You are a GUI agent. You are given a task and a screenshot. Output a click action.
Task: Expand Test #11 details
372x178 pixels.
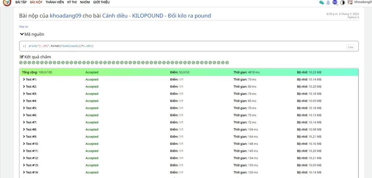(31, 151)
